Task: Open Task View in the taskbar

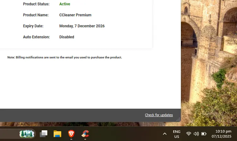Action: click(44, 134)
